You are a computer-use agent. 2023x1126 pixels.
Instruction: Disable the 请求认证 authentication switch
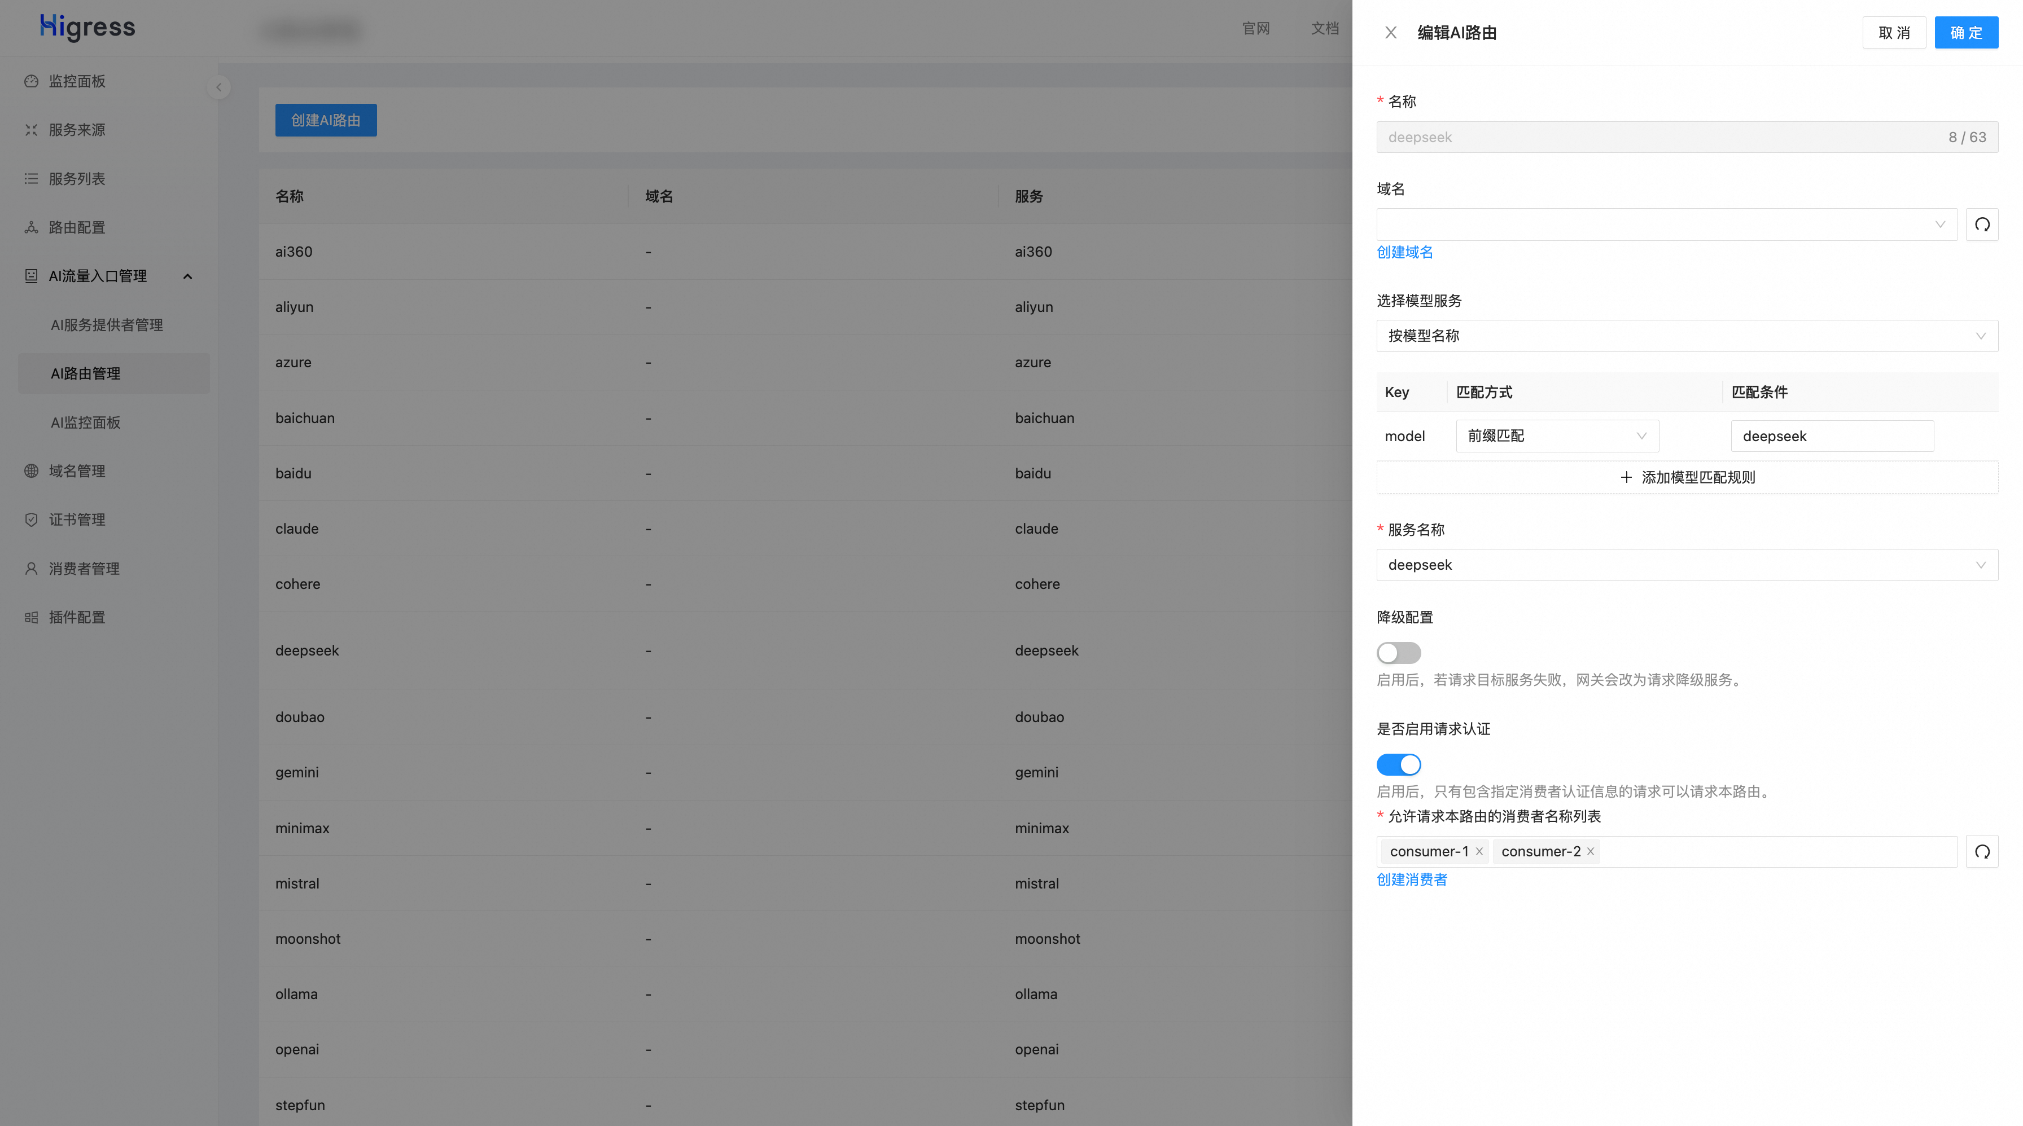(1398, 764)
